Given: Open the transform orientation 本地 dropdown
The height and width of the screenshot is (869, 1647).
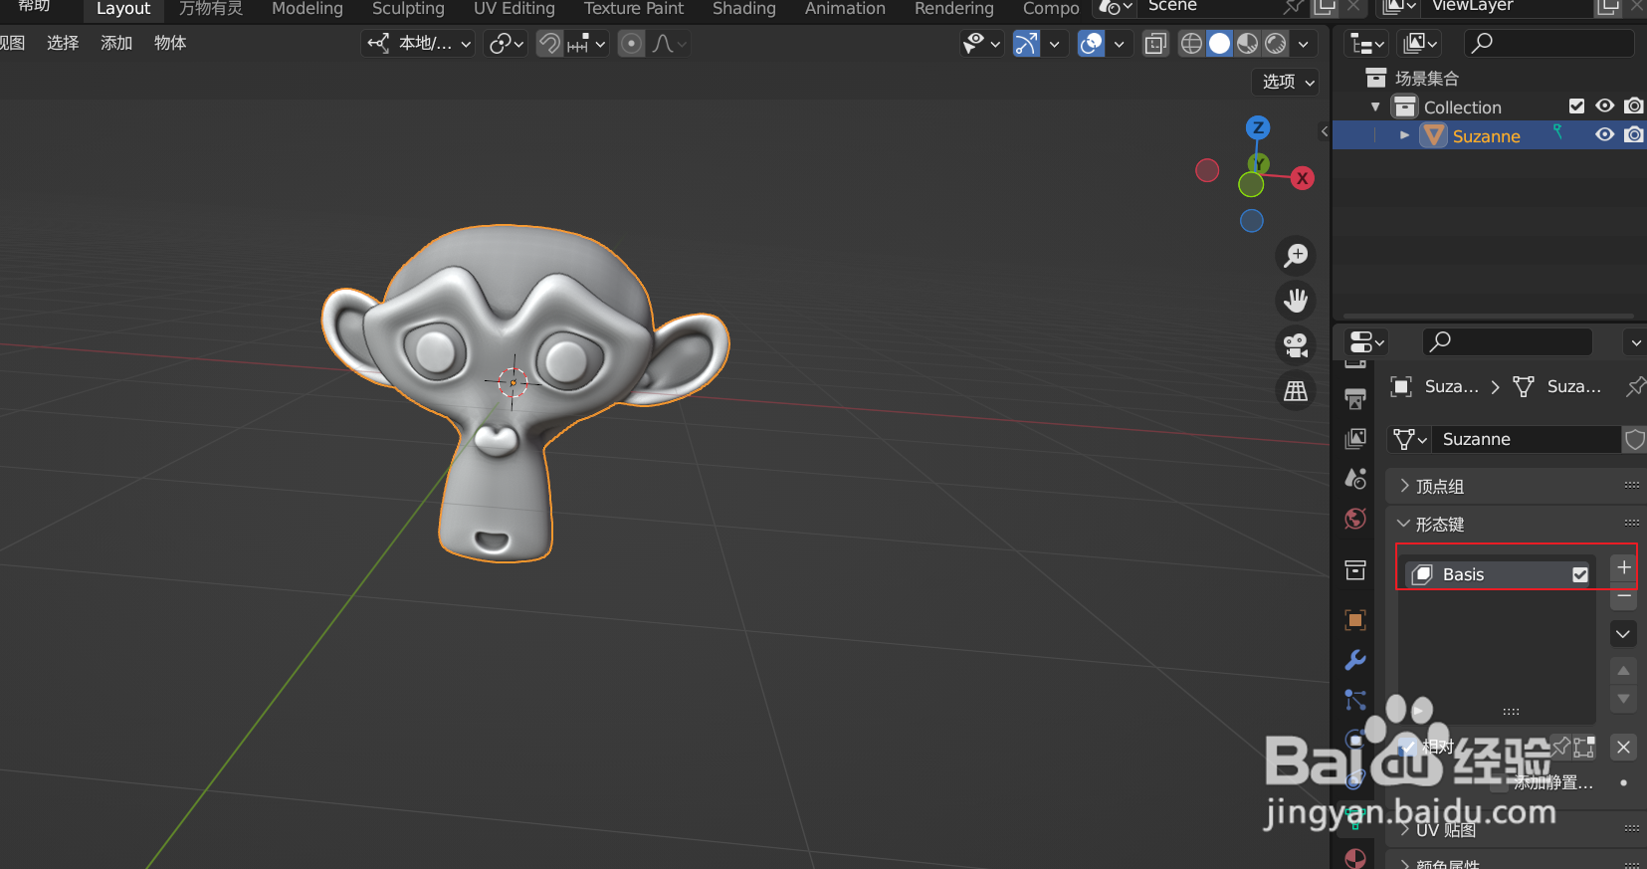Looking at the screenshot, I should tap(418, 44).
